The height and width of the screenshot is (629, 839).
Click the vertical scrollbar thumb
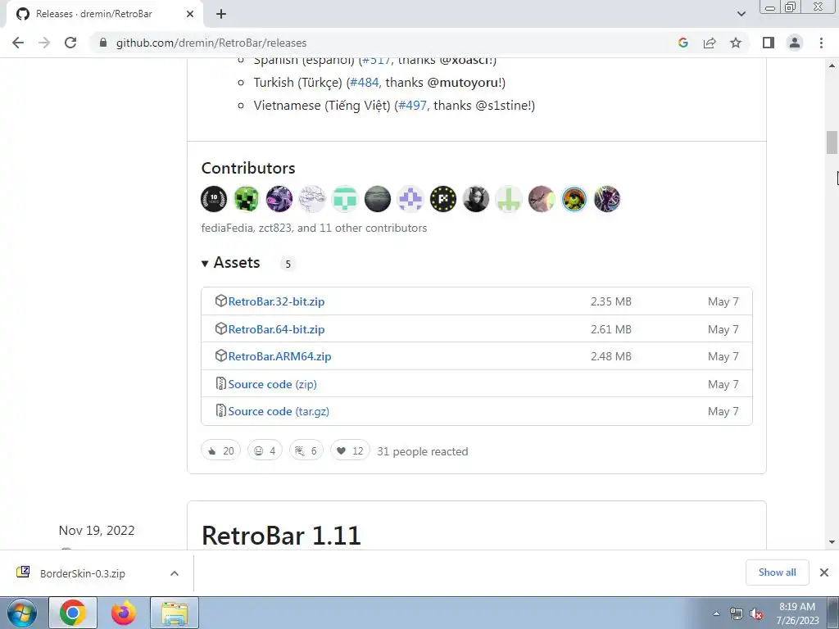(832, 143)
